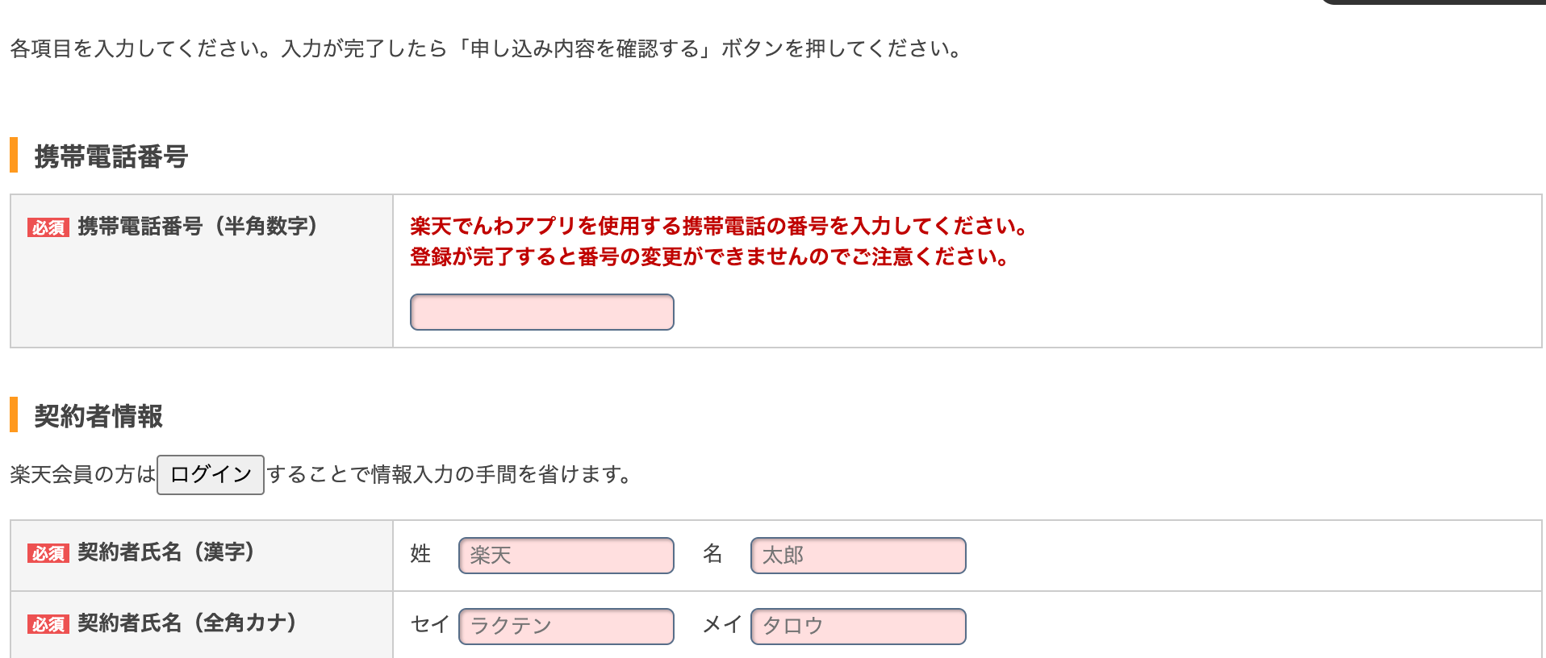The image size is (1546, 658).
Task: Focus the メイ katakana given-name field
Action: (858, 627)
